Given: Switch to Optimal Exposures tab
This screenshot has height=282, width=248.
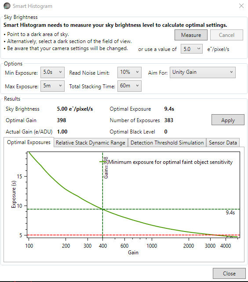Looking at the screenshot, I should coord(29,142).
